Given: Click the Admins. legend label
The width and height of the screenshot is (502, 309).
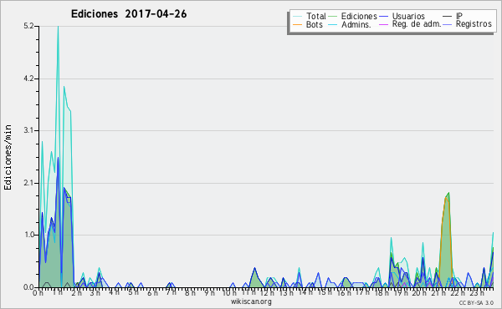Looking at the screenshot, I should point(356,24).
